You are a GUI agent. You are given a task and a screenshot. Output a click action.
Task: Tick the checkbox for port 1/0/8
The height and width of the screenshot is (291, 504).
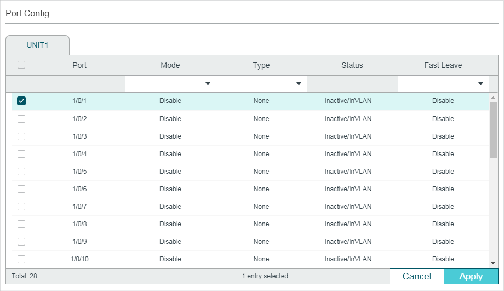click(21, 224)
